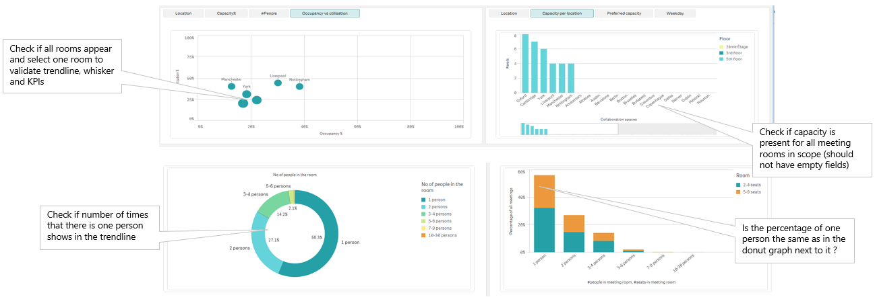Click the Occupancy % axis title
877x297 pixels.
pyautogui.click(x=331, y=134)
